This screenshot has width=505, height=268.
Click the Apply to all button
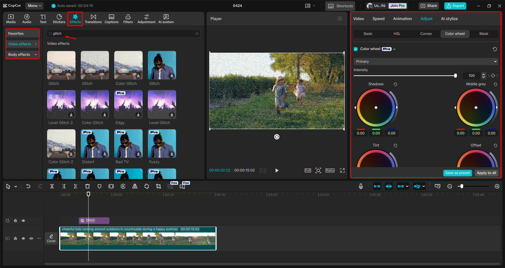click(x=486, y=173)
